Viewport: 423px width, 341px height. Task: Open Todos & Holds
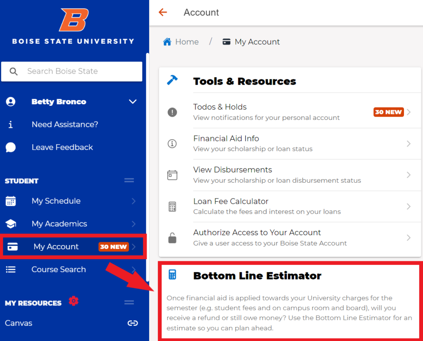290,112
